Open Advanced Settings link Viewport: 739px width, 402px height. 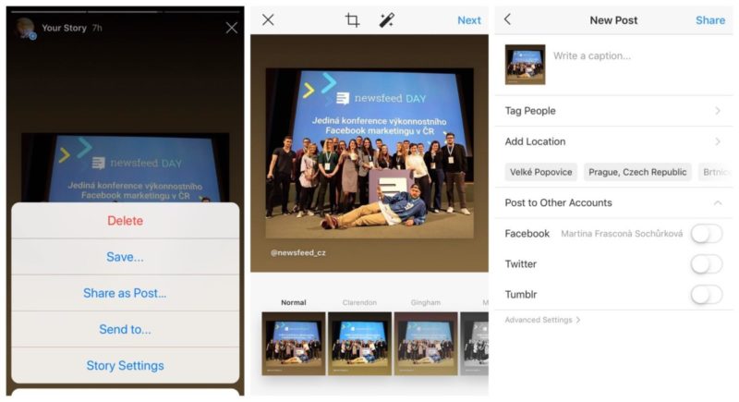point(542,320)
